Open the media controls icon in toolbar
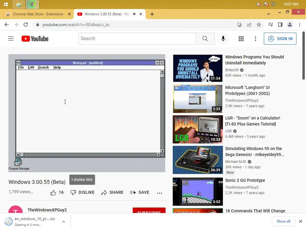Image resolution: width=306 pixels, height=230 pixels. (x=270, y=25)
